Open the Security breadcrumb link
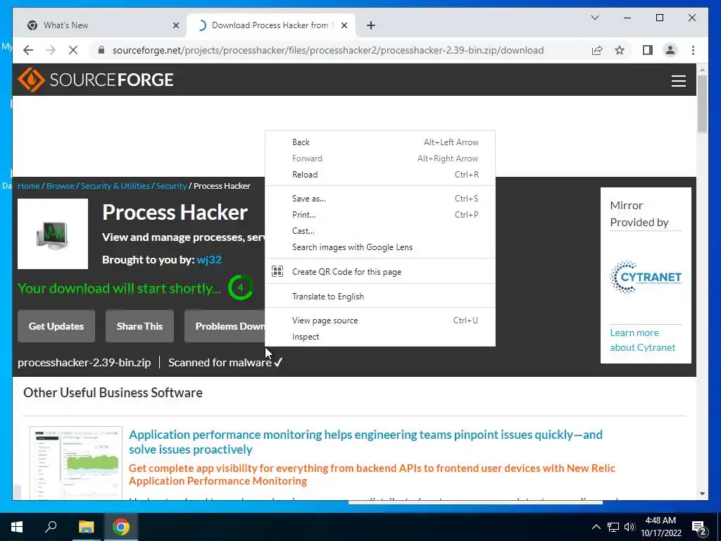Viewport: 721px width, 541px height. [x=171, y=186]
